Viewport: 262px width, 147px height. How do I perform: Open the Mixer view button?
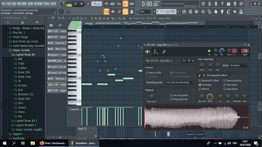(203, 12)
